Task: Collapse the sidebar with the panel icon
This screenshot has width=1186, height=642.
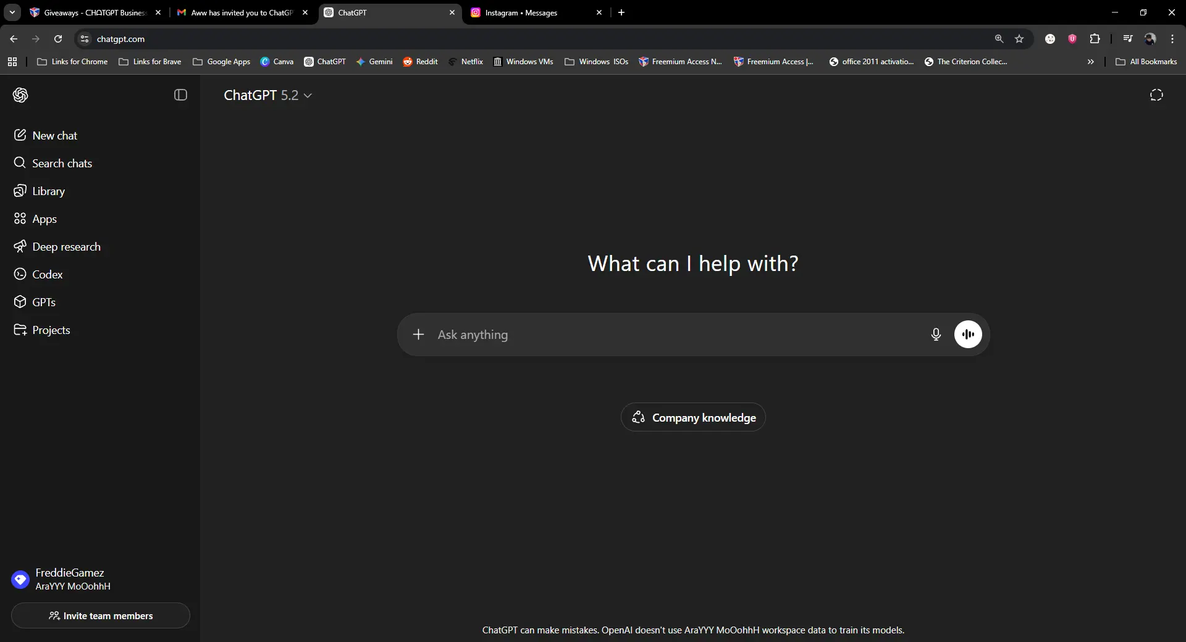Action: pyautogui.click(x=180, y=95)
